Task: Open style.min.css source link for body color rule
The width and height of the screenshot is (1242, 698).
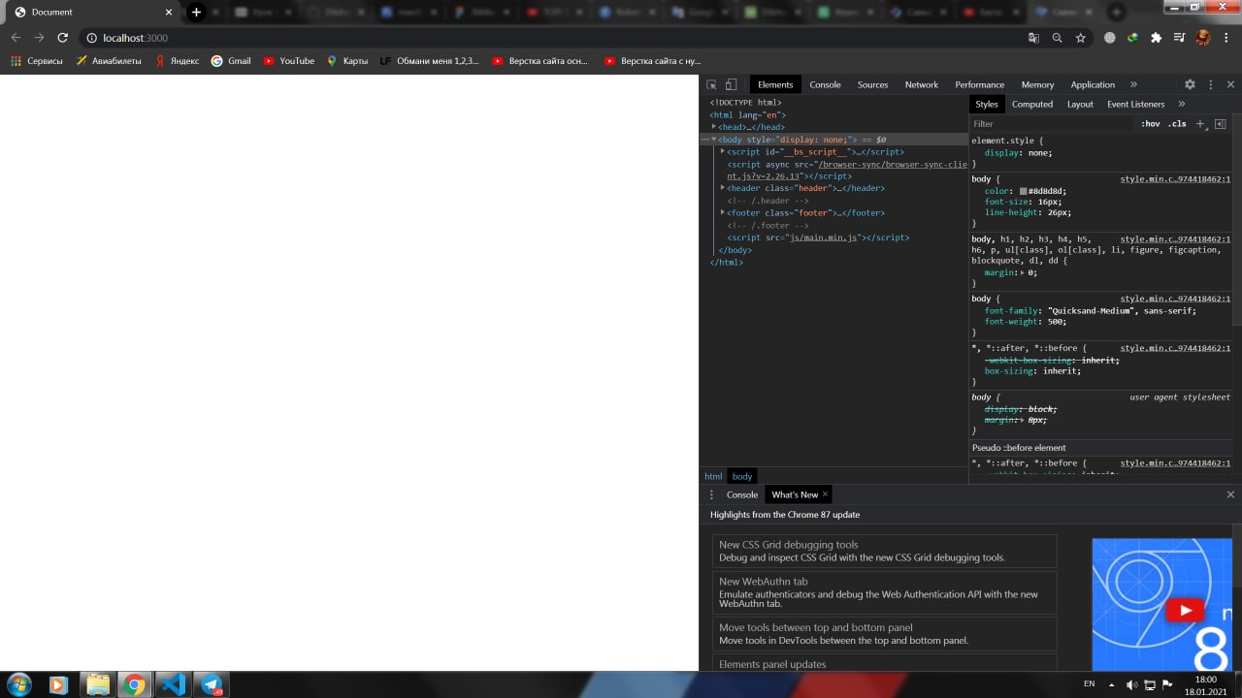Action: 1175,179
